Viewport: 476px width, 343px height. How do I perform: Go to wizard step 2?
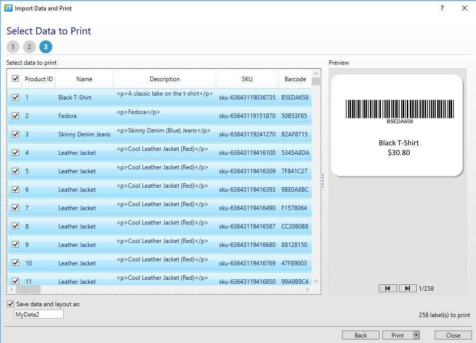click(x=29, y=47)
